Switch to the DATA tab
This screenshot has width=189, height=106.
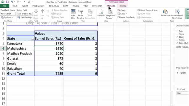[66, 6]
